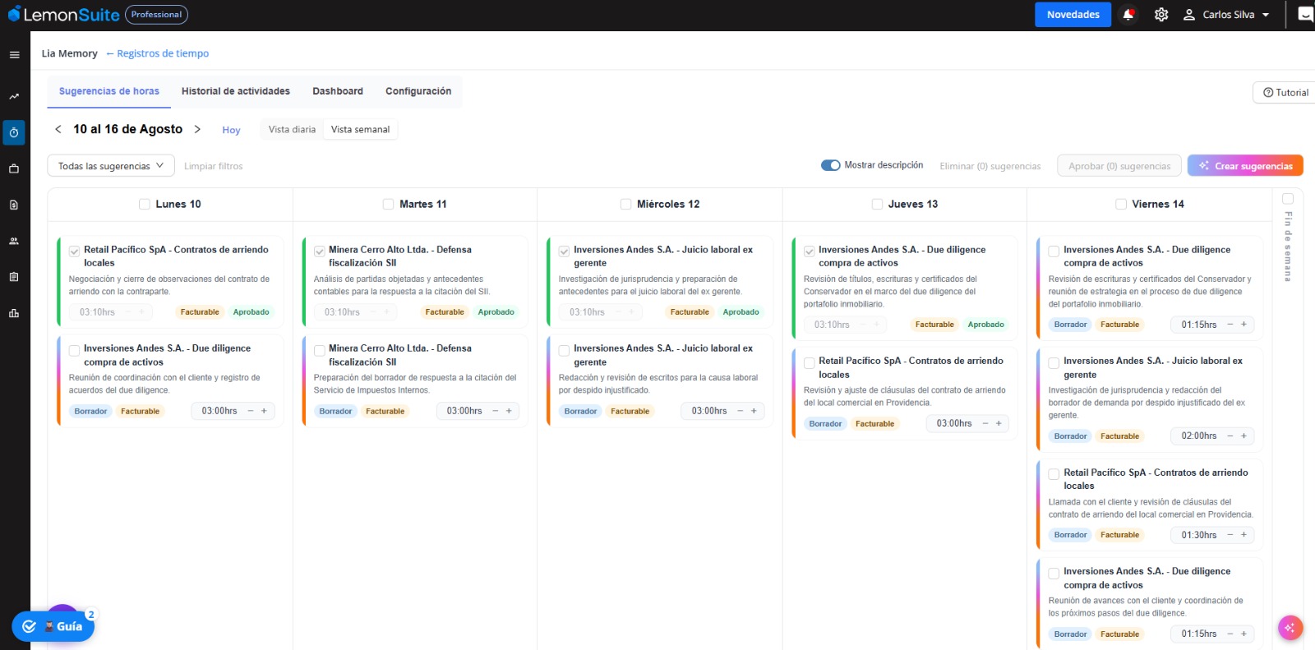This screenshot has width=1315, height=650.
Task: Check the Viernes 14 day checkbox
Action: [x=1120, y=204]
